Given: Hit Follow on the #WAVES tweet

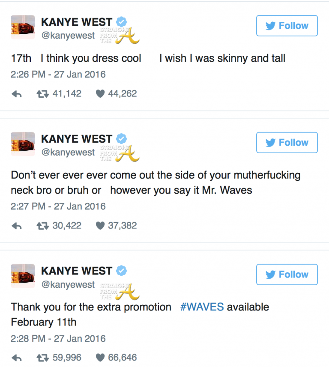Looking at the screenshot, I should pyautogui.click(x=287, y=274).
